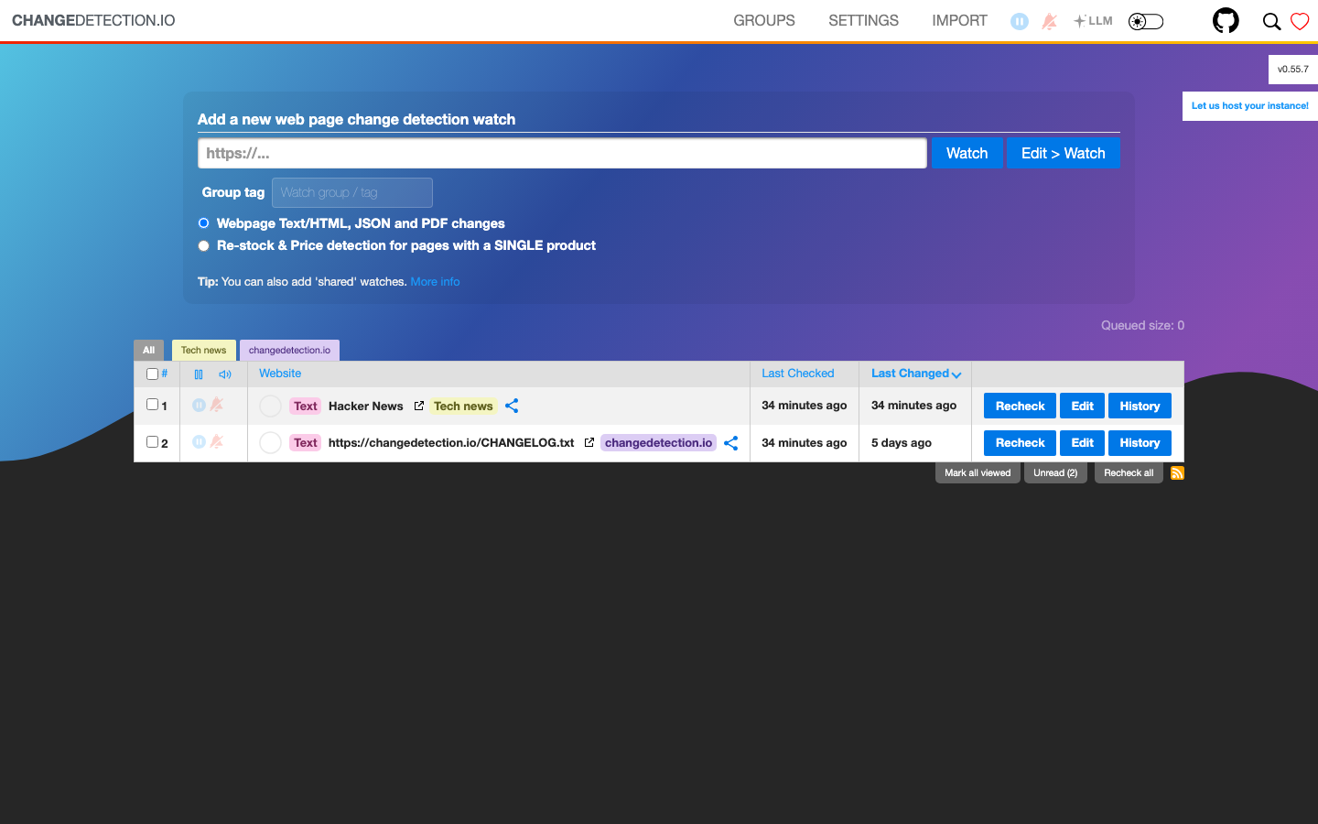
Task: Mute notifications with header bell icon
Action: tap(1050, 21)
